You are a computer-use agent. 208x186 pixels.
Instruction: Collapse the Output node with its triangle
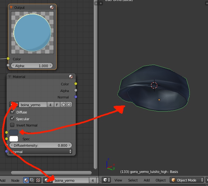[x=11, y=7]
